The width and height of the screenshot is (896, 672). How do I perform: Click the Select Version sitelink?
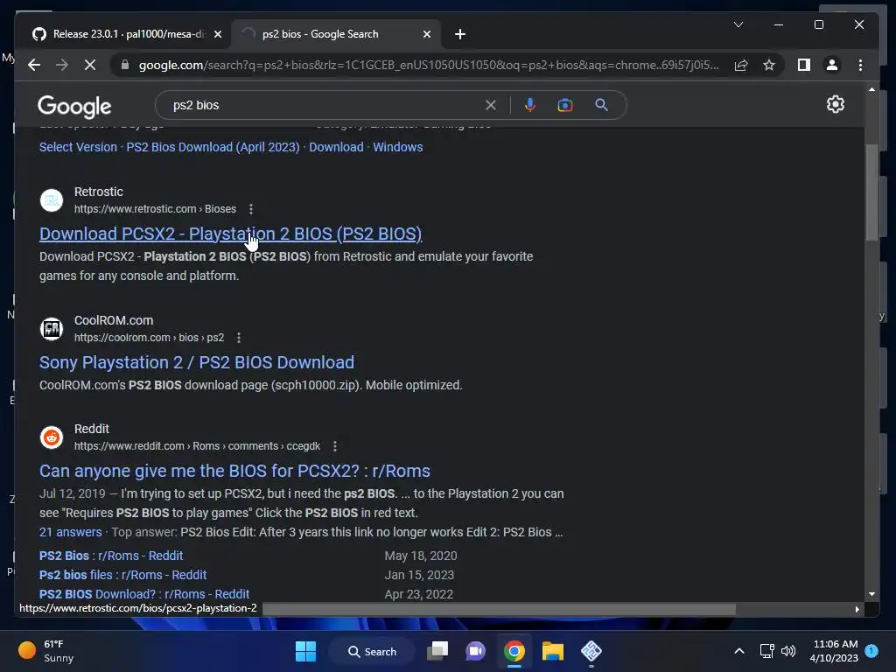click(x=78, y=147)
